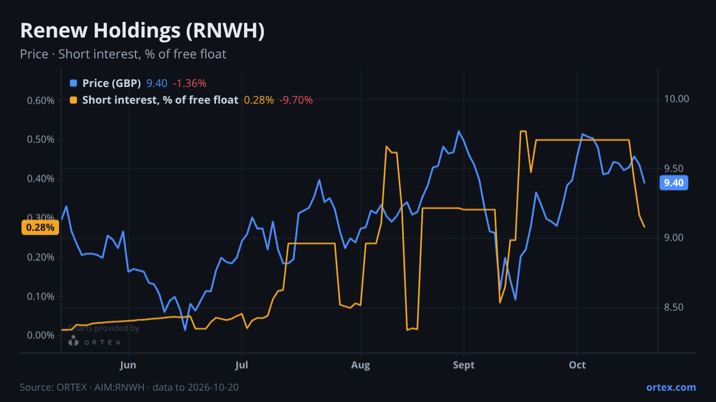
Task: Click the 9.00 right axis label
Action: pyautogui.click(x=674, y=238)
